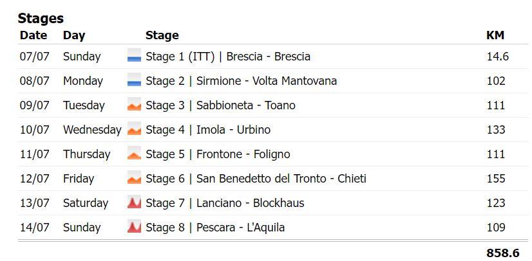
Task: Open Stage 1 (ITT) Brescia - Brescia
Action: tap(228, 57)
